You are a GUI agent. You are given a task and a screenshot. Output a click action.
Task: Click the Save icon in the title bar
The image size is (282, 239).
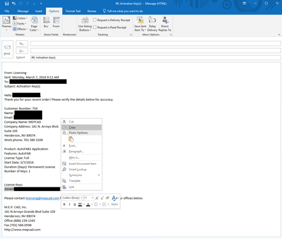pyautogui.click(x=7, y=4)
